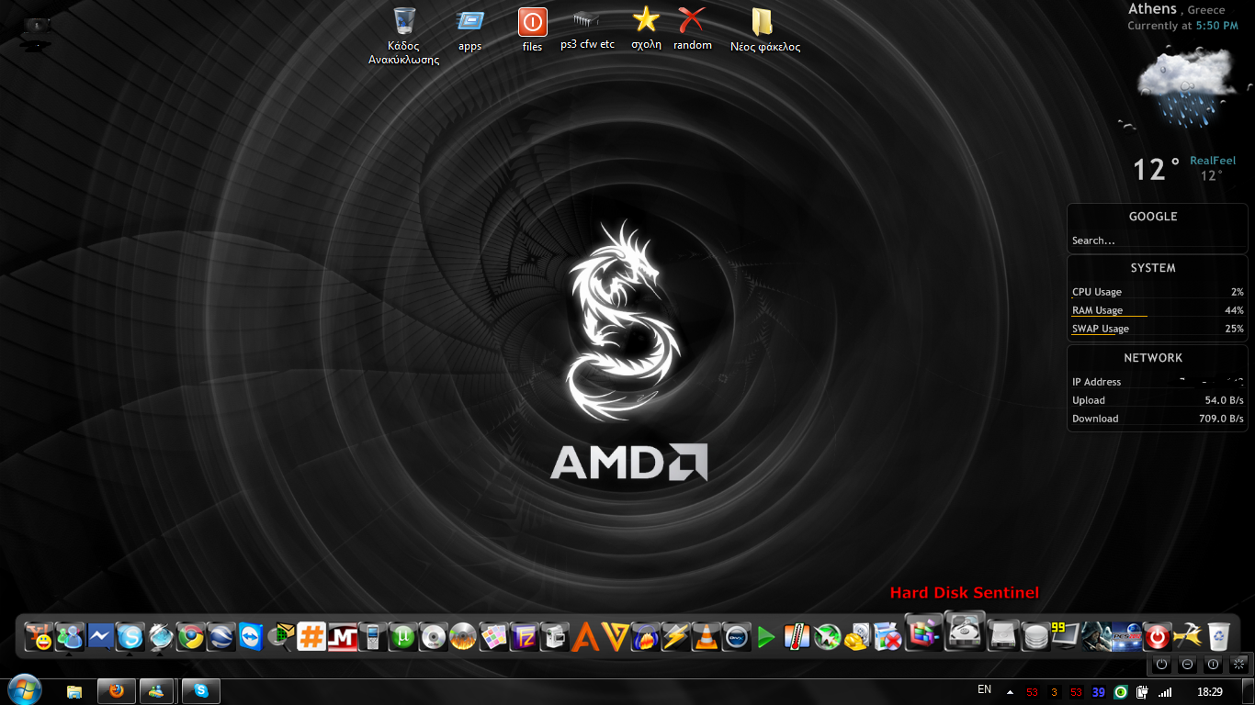Open Malwarebytes red M icon
The width and height of the screenshot is (1255, 705).
pyautogui.click(x=342, y=636)
